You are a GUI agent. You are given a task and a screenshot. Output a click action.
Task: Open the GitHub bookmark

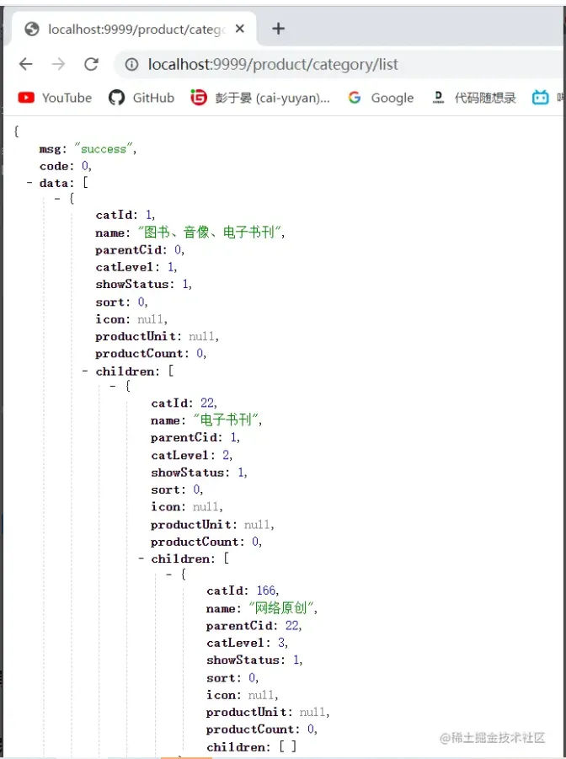[141, 98]
